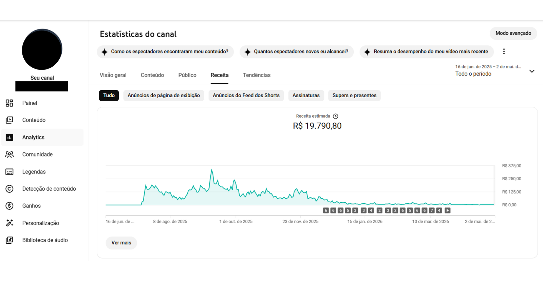Open the Comunidade menu label
Image resolution: width=543 pixels, height=305 pixels.
coord(37,155)
